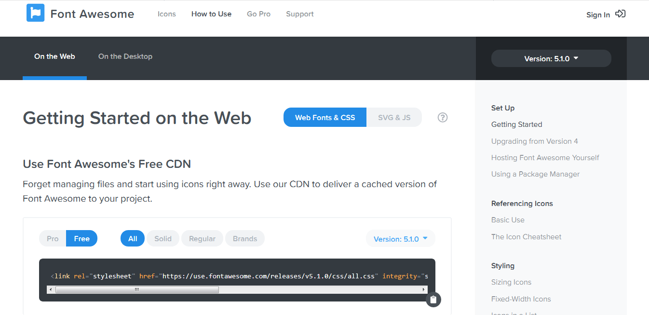649x315 pixels.
Task: Open the dark header Version: 5.1.0 dropdown
Action: pos(551,58)
